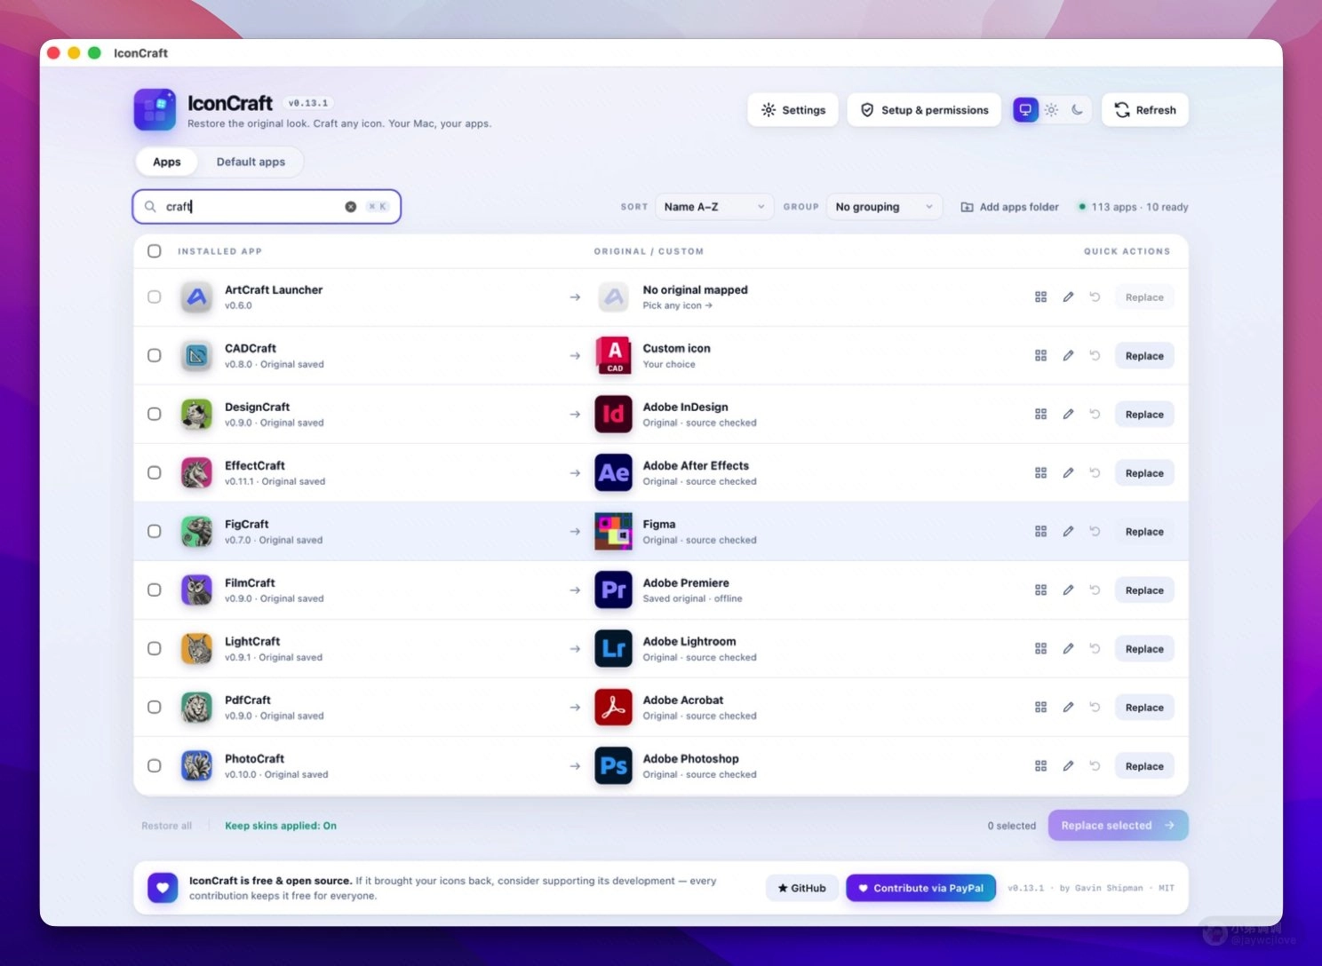Click the Adobe InDesign original icon
The width and height of the screenshot is (1322, 966).
click(x=613, y=415)
